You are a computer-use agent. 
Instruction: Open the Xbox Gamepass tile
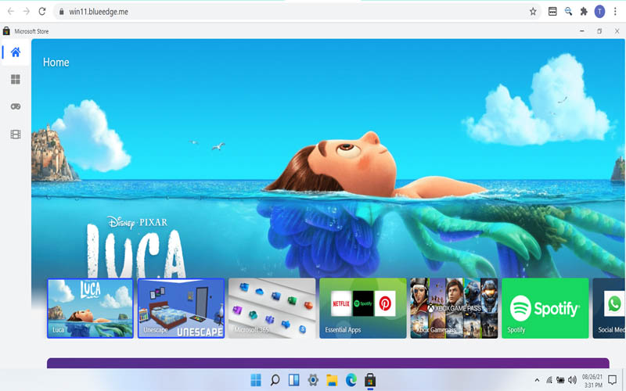pyautogui.click(x=454, y=308)
